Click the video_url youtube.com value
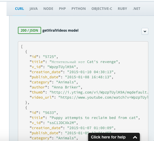This screenshot has width=154, height=141. (103, 97)
